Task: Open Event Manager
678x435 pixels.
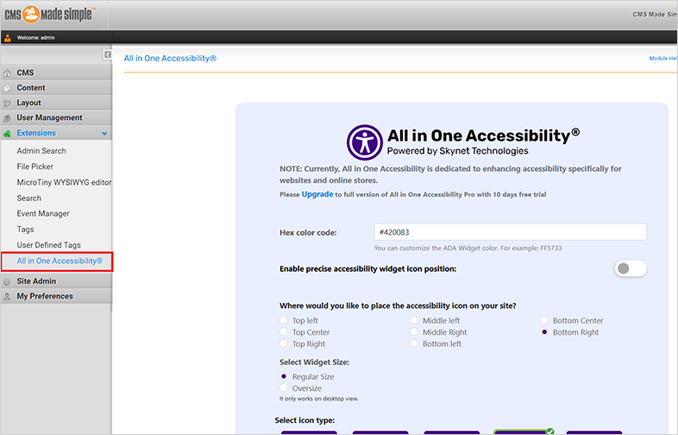Action: coord(43,213)
